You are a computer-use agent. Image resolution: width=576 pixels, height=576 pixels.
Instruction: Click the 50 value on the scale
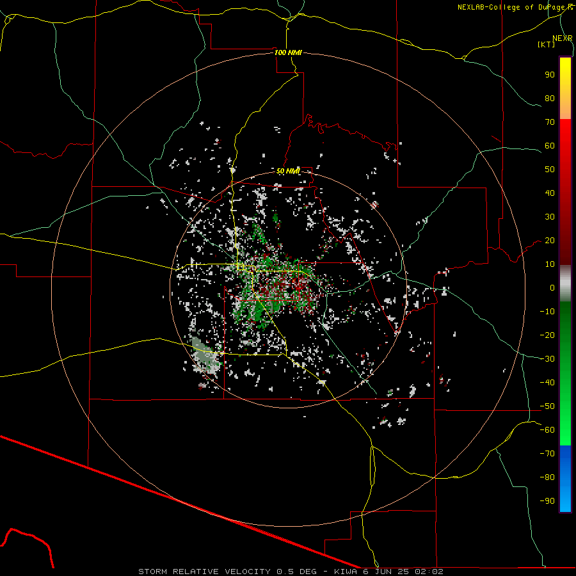point(550,170)
